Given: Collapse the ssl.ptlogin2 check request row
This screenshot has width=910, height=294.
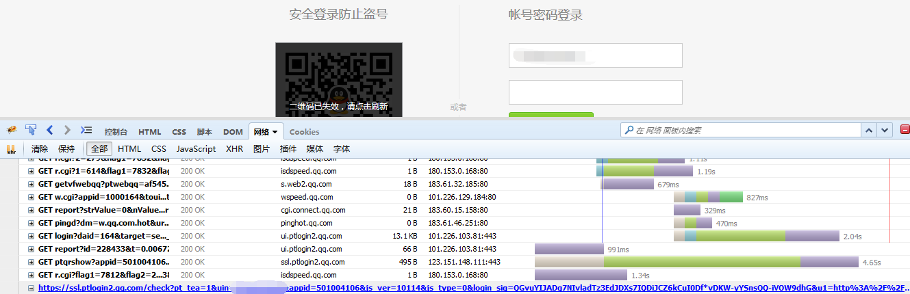Looking at the screenshot, I should [x=31, y=288].
